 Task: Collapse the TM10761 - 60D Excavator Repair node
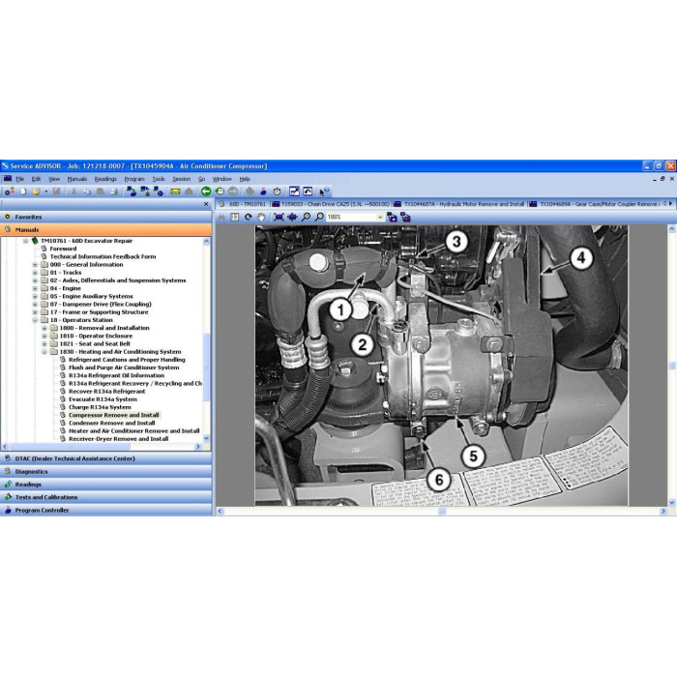click(x=25, y=241)
